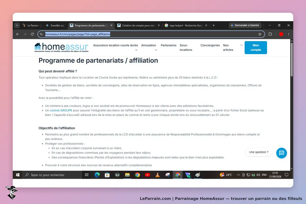Reload the HomeAssur page

(x=32, y=34)
